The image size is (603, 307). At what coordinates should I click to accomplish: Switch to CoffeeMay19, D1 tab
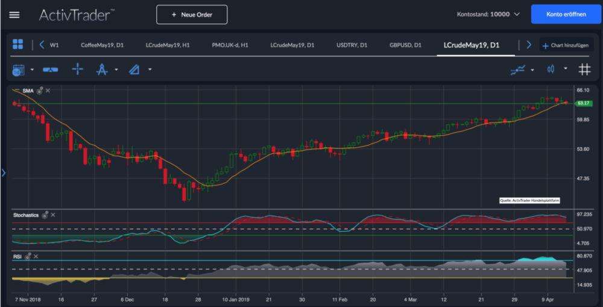click(103, 45)
